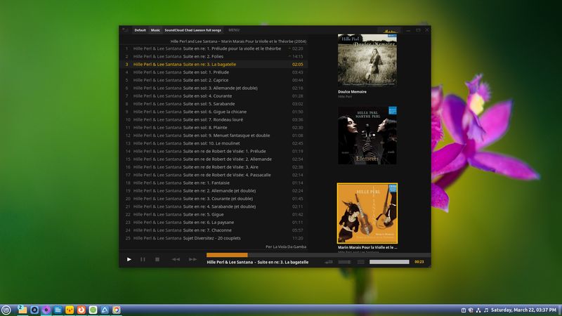Open the purple disc music app in taskbar
Image resolution: width=562 pixels, height=316 pixels.
[x=46, y=310]
